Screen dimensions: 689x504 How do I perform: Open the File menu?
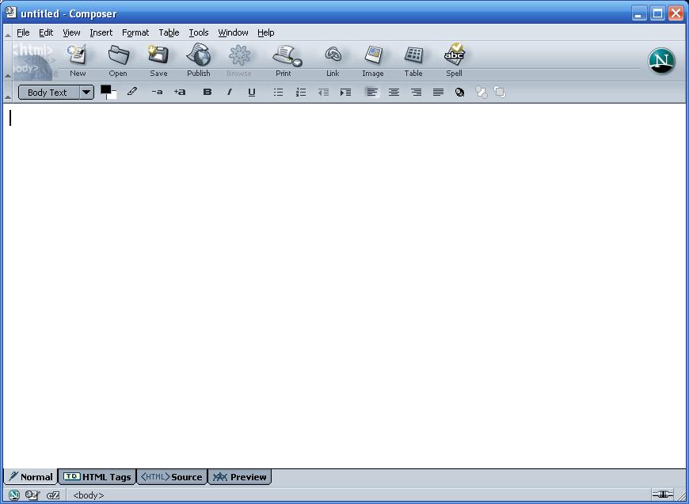coord(23,32)
